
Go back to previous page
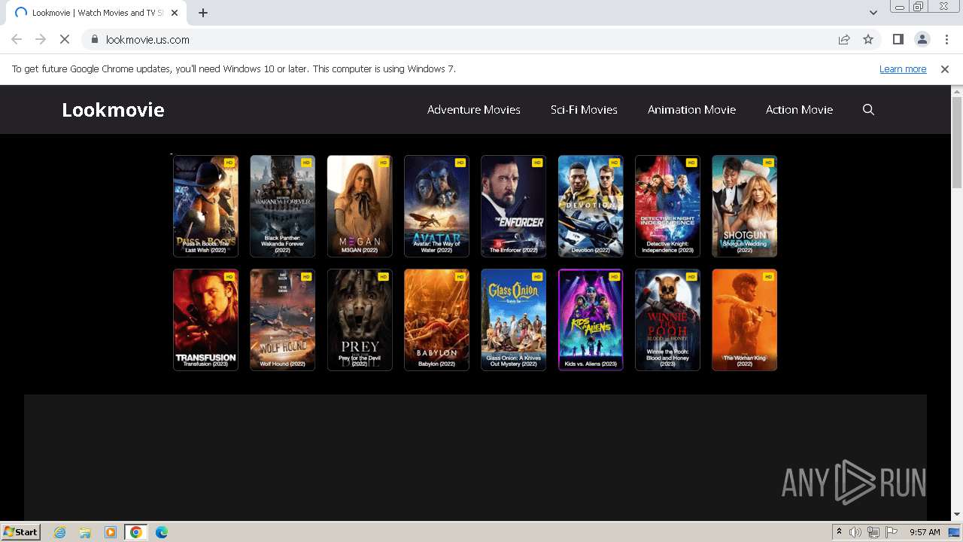17,40
